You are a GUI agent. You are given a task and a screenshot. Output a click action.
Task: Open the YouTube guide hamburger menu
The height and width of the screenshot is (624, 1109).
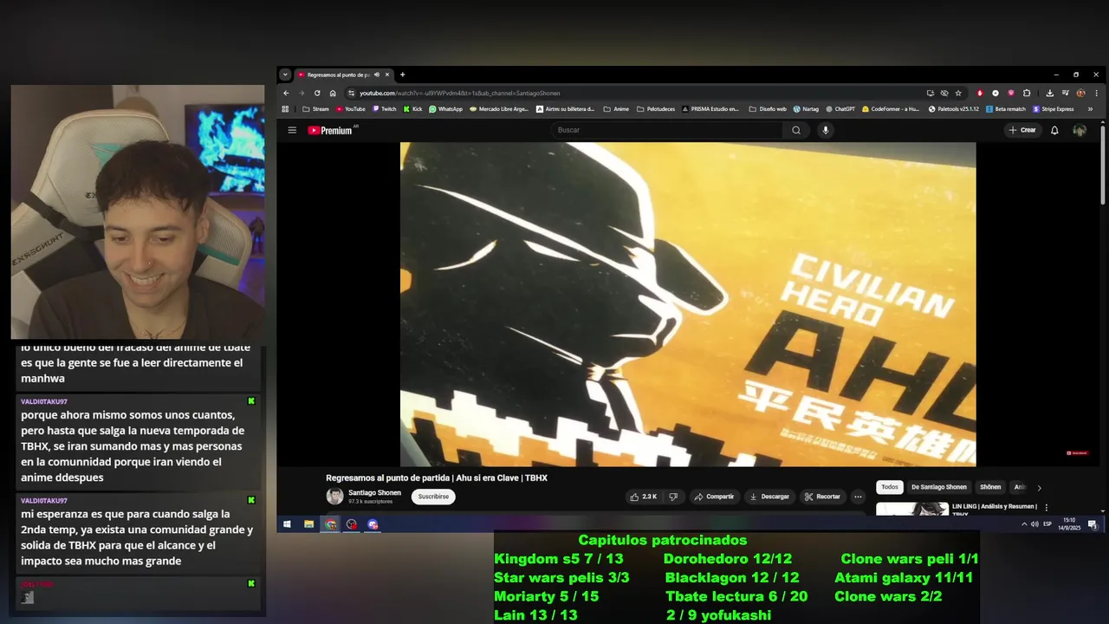pyautogui.click(x=292, y=130)
